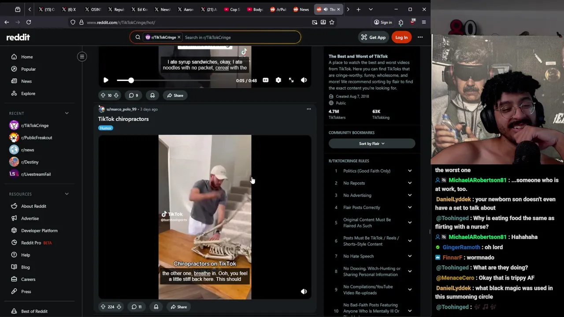The width and height of the screenshot is (564, 317).
Task: Reload the page
Action: pos(29,22)
